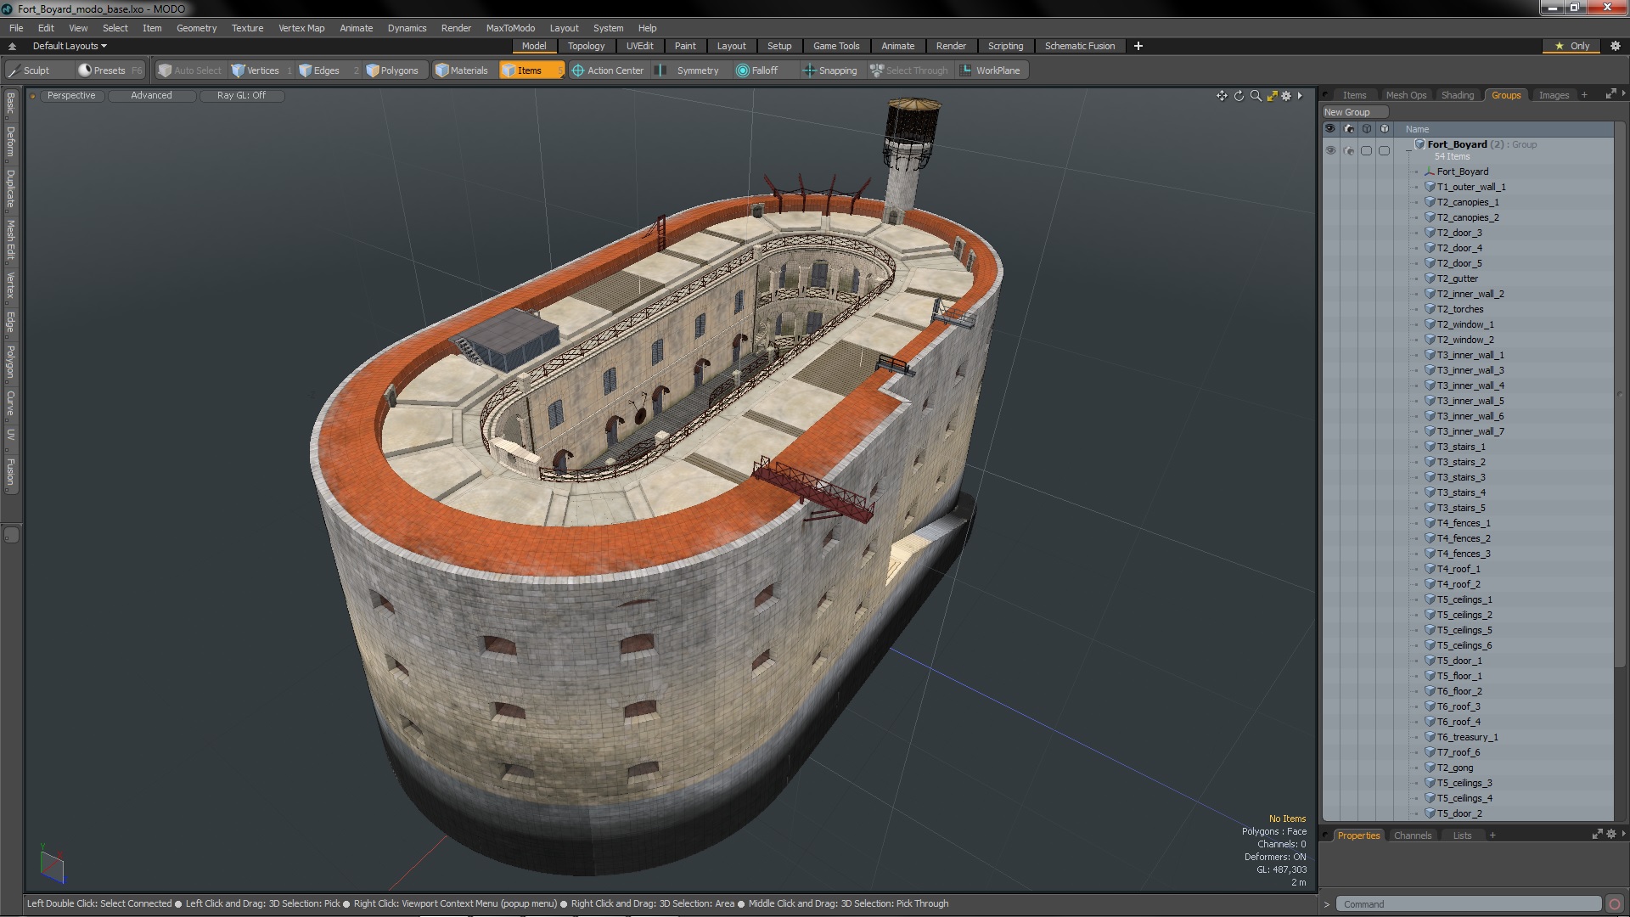Click the home arrow icon next to Default Layouts
Viewport: 1630px width, 917px height.
click(12, 46)
